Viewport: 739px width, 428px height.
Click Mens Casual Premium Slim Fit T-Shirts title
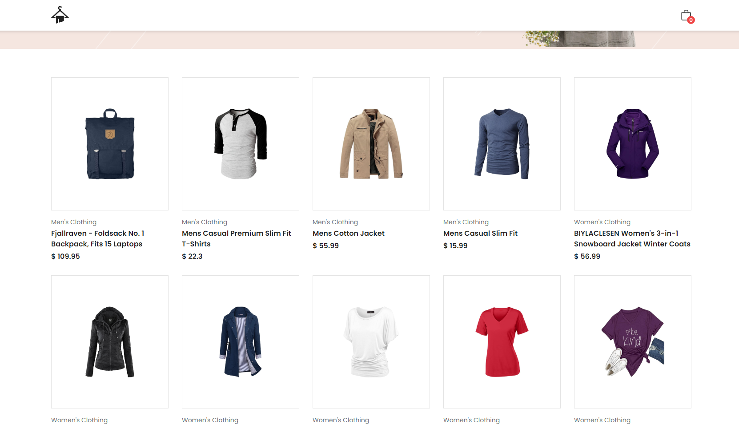[237, 238]
